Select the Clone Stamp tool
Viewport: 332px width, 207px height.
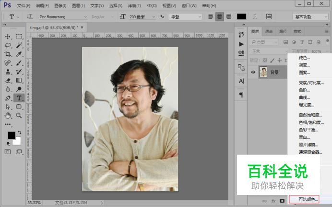(x=8, y=72)
